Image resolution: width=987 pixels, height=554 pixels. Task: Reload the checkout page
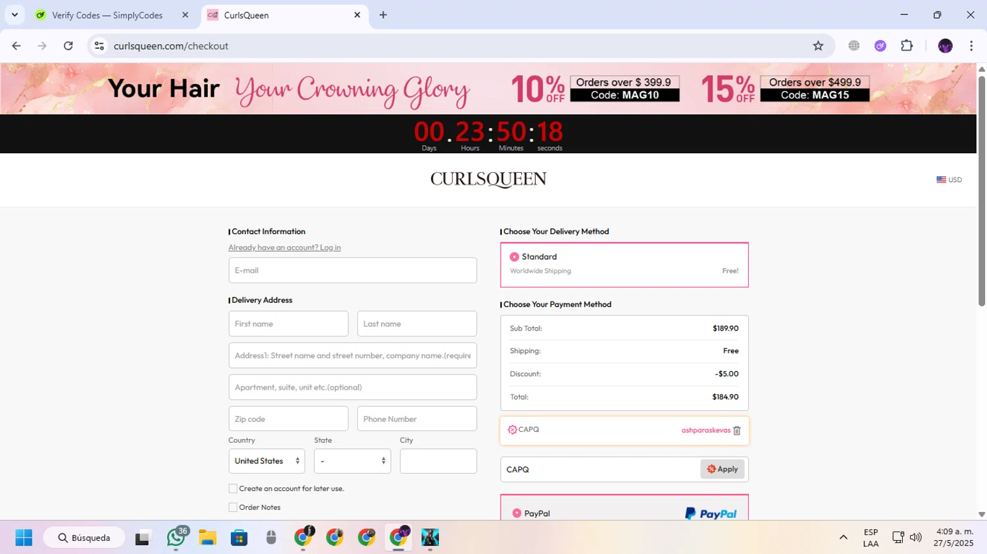click(x=68, y=46)
